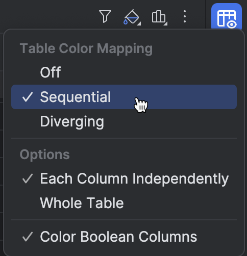The width and height of the screenshot is (247, 256).
Task: Click the Table Color Mapping header
Action: coord(86,48)
